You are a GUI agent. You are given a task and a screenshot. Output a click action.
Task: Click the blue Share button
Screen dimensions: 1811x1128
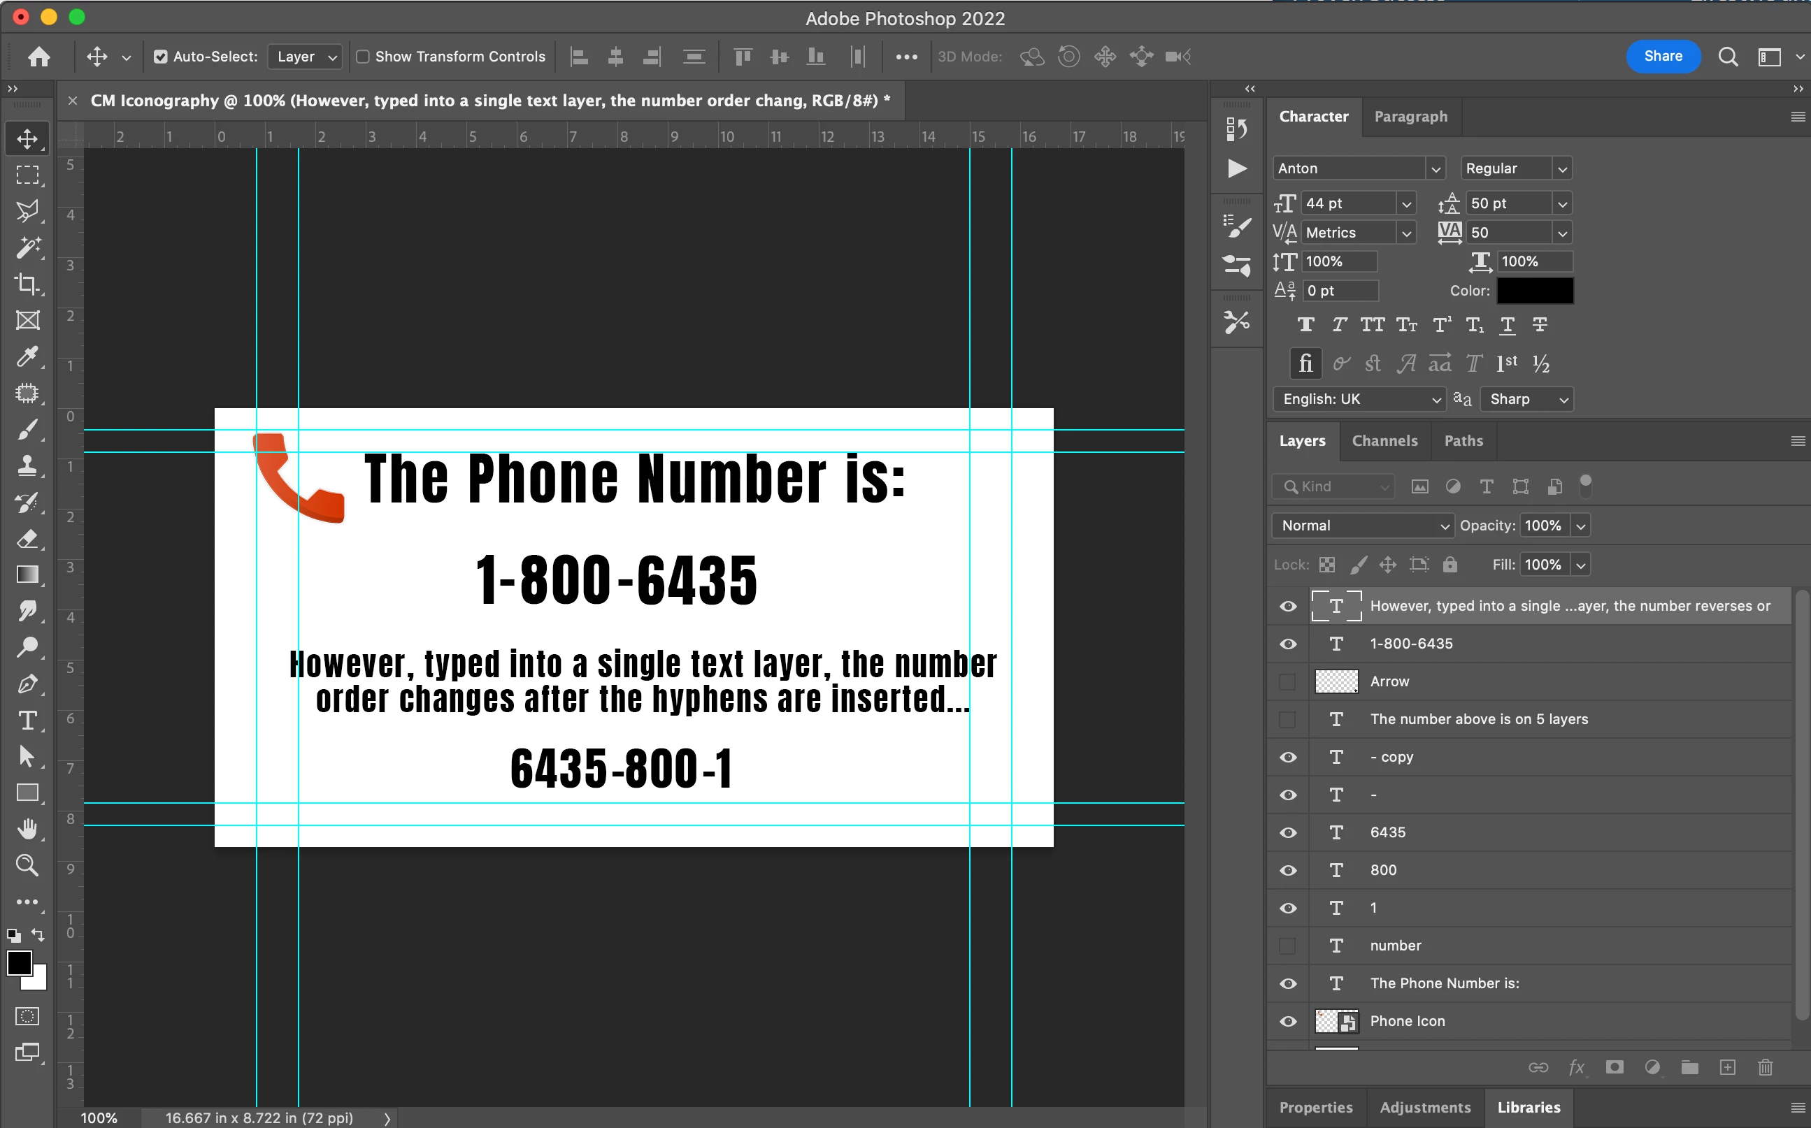click(x=1663, y=57)
